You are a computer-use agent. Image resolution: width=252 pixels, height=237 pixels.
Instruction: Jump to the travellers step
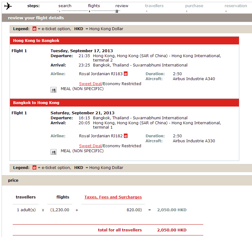click(154, 6)
